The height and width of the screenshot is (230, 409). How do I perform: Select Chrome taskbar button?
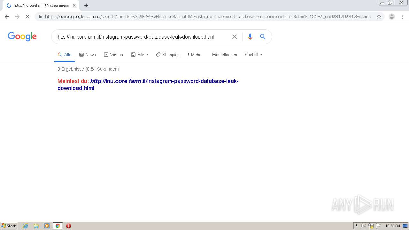pos(58,226)
